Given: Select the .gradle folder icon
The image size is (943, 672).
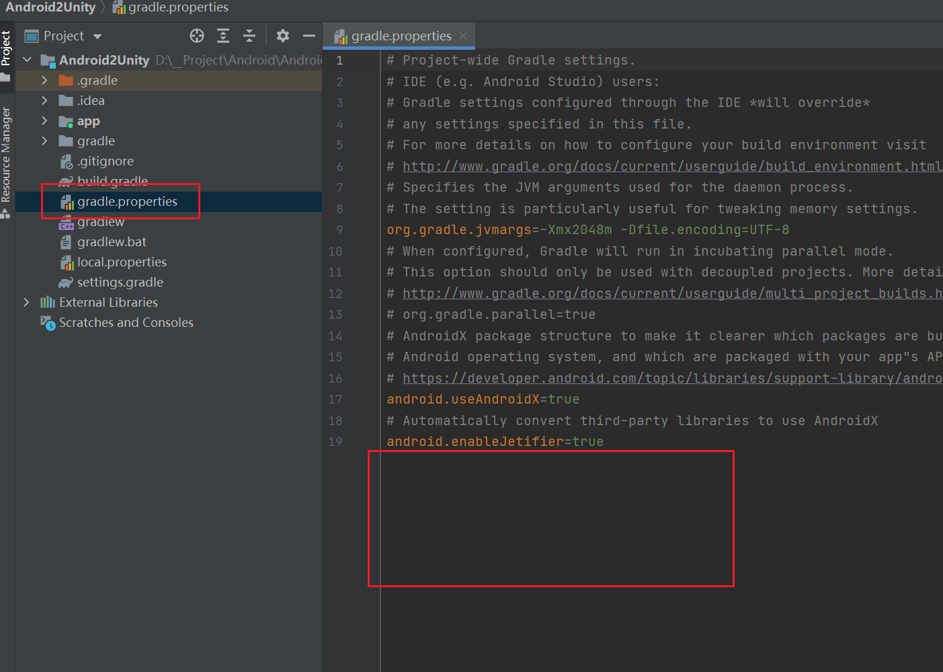Looking at the screenshot, I should click(66, 81).
